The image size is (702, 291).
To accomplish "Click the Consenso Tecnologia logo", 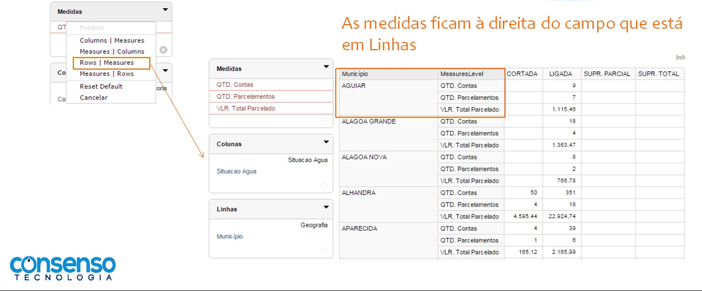I will 63,267.
